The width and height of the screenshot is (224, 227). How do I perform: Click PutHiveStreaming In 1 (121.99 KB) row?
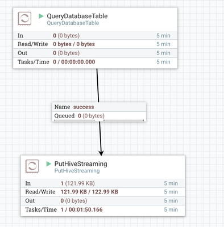pos(103,183)
